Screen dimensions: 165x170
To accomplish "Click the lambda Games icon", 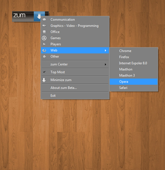I will [44, 38].
